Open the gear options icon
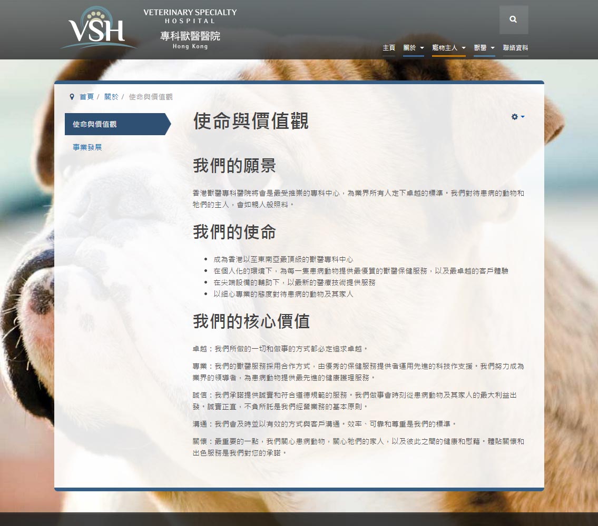Viewport: 598px width, 526px height. (x=515, y=117)
